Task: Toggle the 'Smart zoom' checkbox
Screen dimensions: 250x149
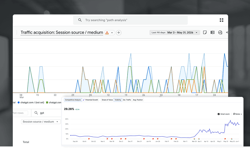Action: tap(218, 114)
